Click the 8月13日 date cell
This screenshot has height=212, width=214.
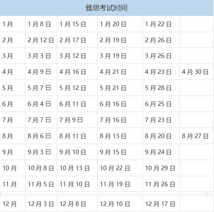click(x=120, y=136)
